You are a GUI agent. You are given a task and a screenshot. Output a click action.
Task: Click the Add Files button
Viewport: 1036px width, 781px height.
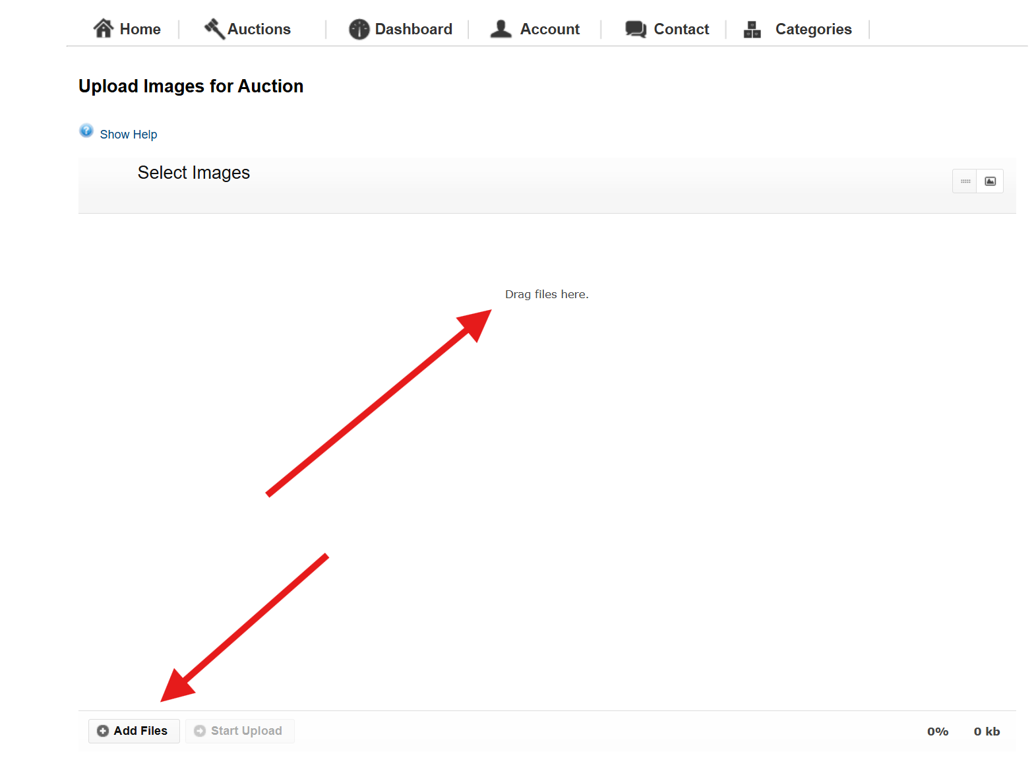[134, 731]
